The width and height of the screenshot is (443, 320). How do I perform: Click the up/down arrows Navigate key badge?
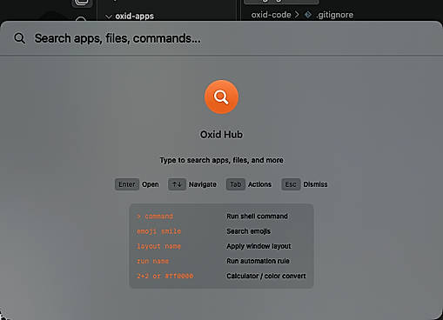coord(177,184)
